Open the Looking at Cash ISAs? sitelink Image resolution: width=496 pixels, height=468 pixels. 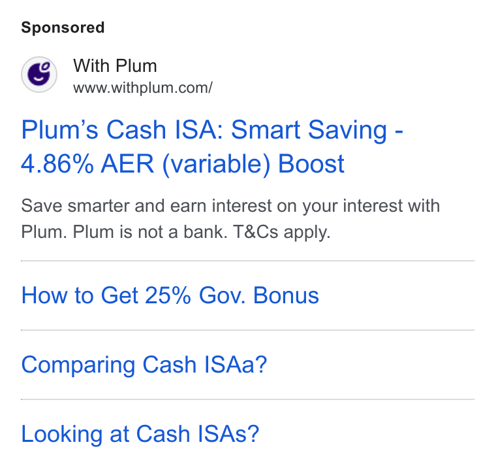pos(140,434)
